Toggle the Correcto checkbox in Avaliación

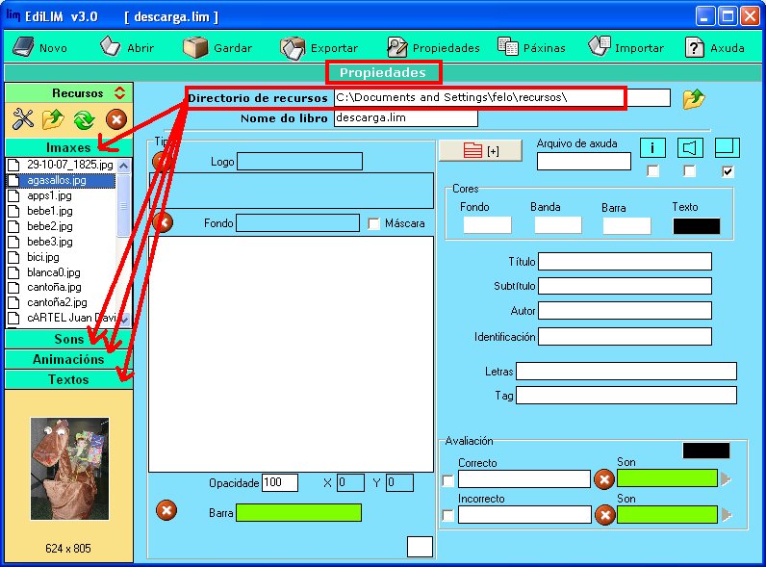point(447,480)
